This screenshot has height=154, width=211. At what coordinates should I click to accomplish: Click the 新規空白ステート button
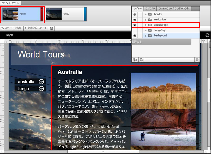click(36, 28)
